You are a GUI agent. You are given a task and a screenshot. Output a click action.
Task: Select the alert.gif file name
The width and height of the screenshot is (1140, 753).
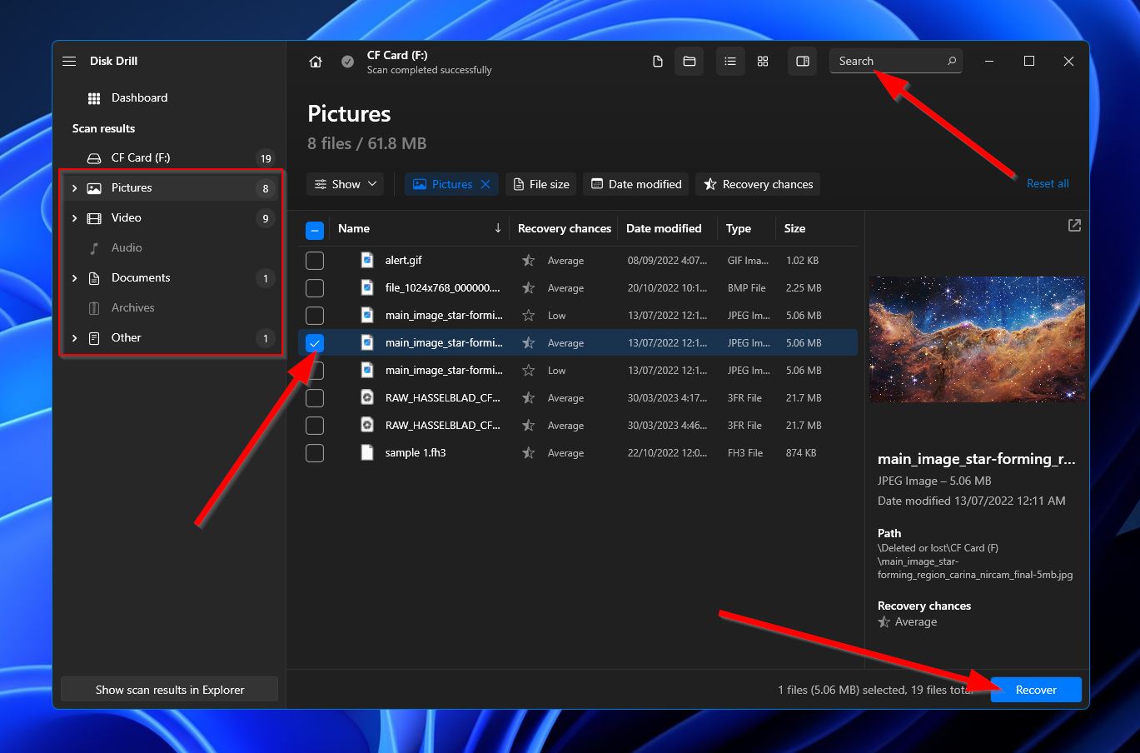[404, 260]
